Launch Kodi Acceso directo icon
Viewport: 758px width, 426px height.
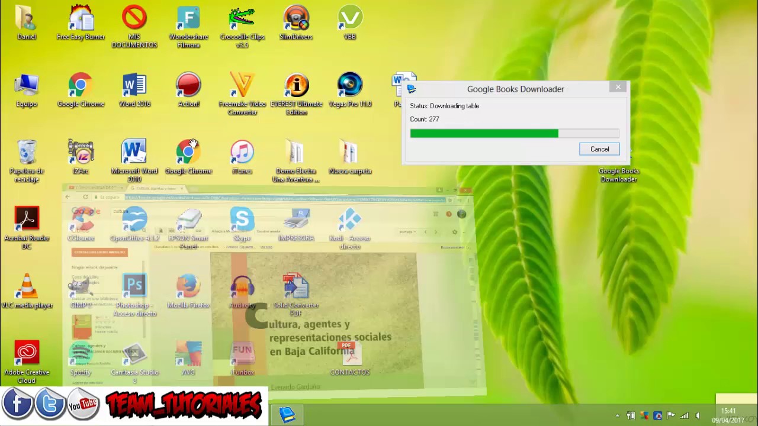(x=350, y=228)
